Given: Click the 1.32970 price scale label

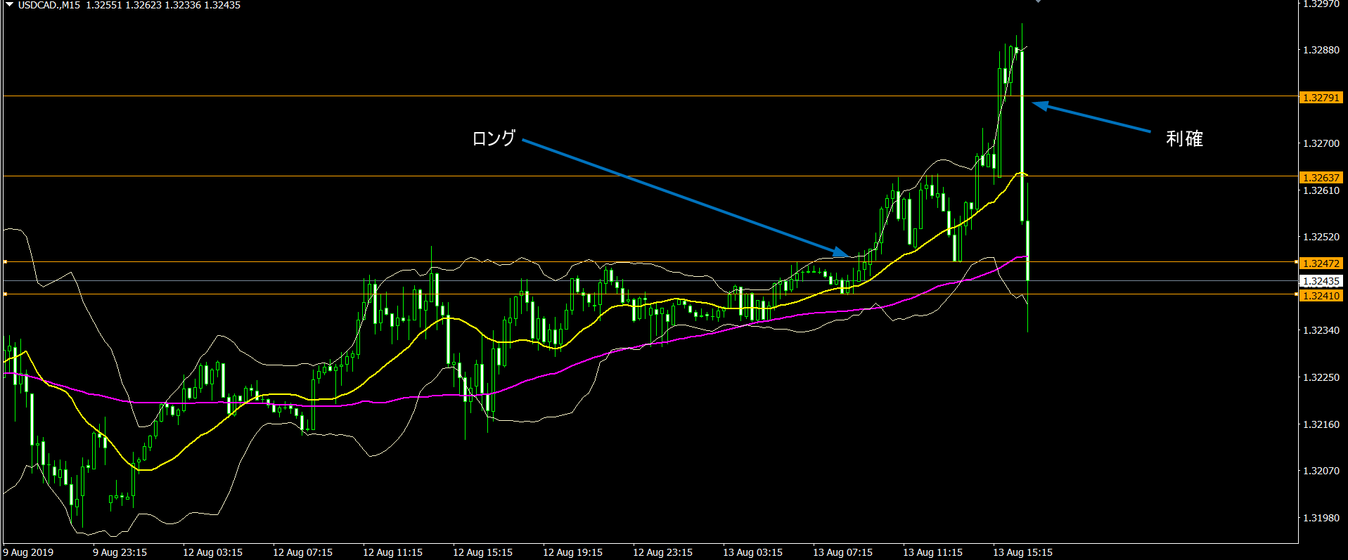Looking at the screenshot, I should 1321,4.
